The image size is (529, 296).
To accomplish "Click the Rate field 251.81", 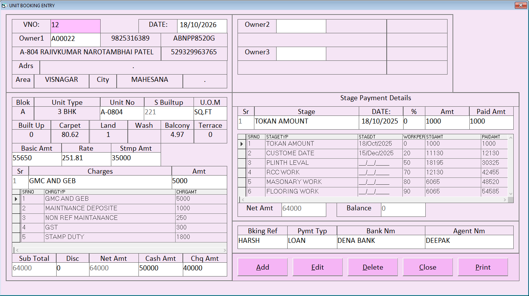I will tap(86, 159).
